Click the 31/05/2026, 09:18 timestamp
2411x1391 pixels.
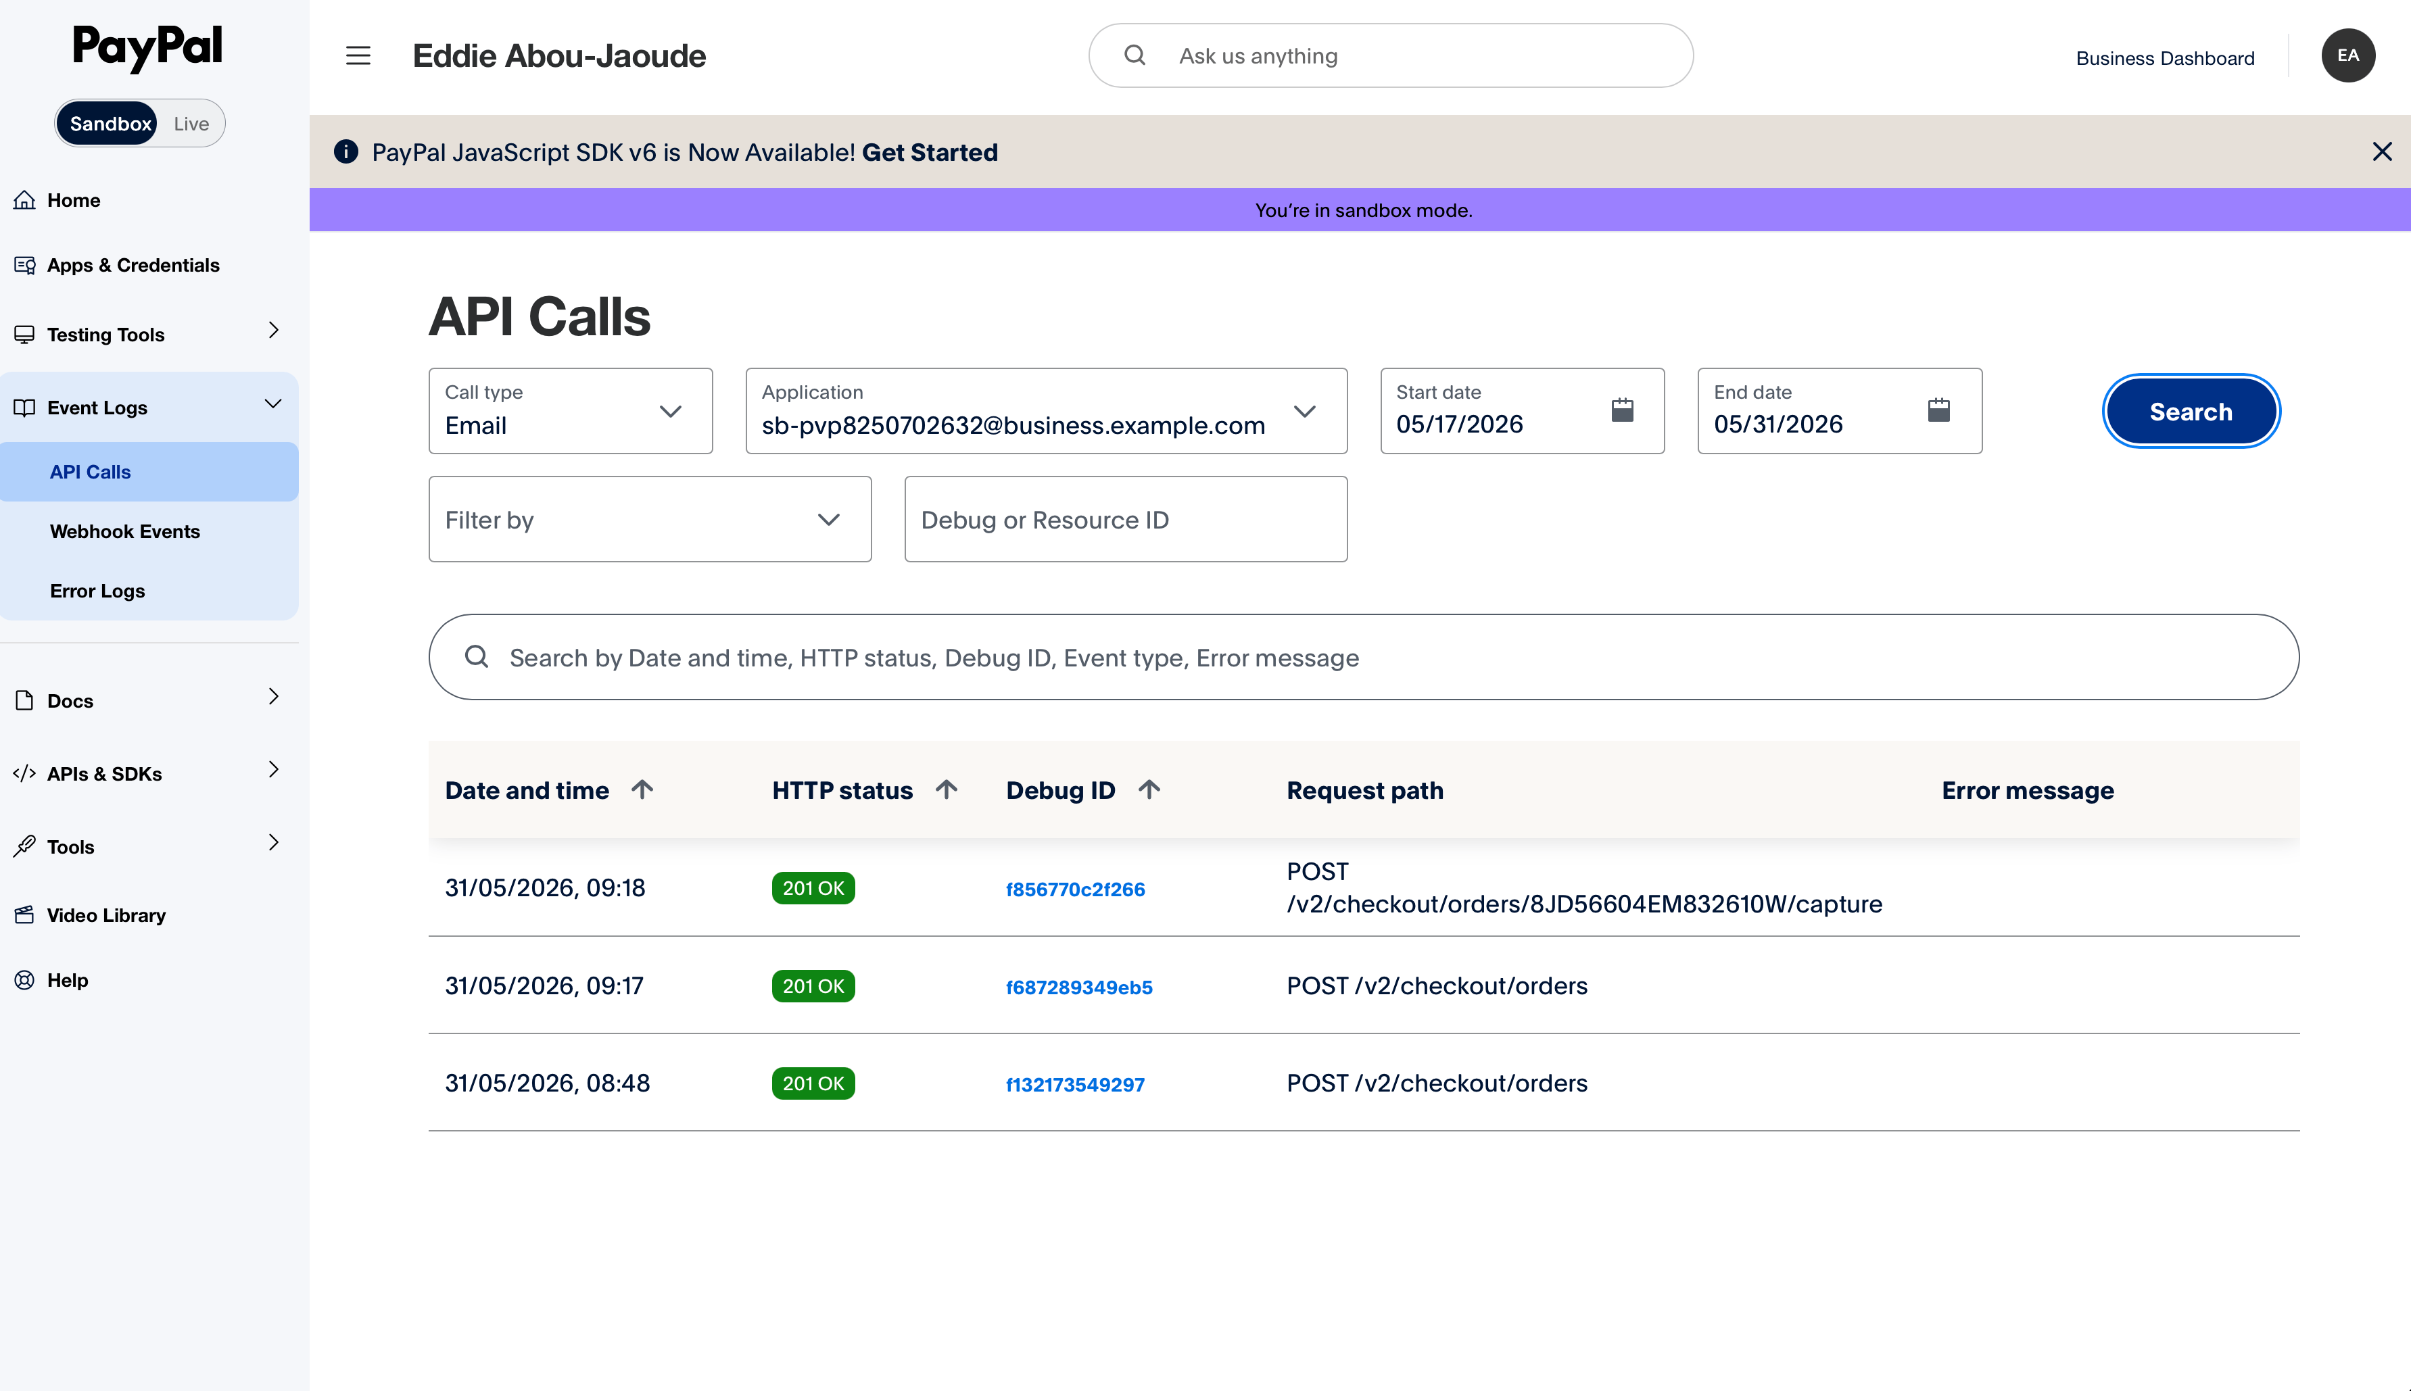545,887
